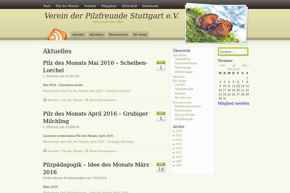
Task: Click comment bubble icon under Grubiger Milchling post
Action: [x=87, y=151]
